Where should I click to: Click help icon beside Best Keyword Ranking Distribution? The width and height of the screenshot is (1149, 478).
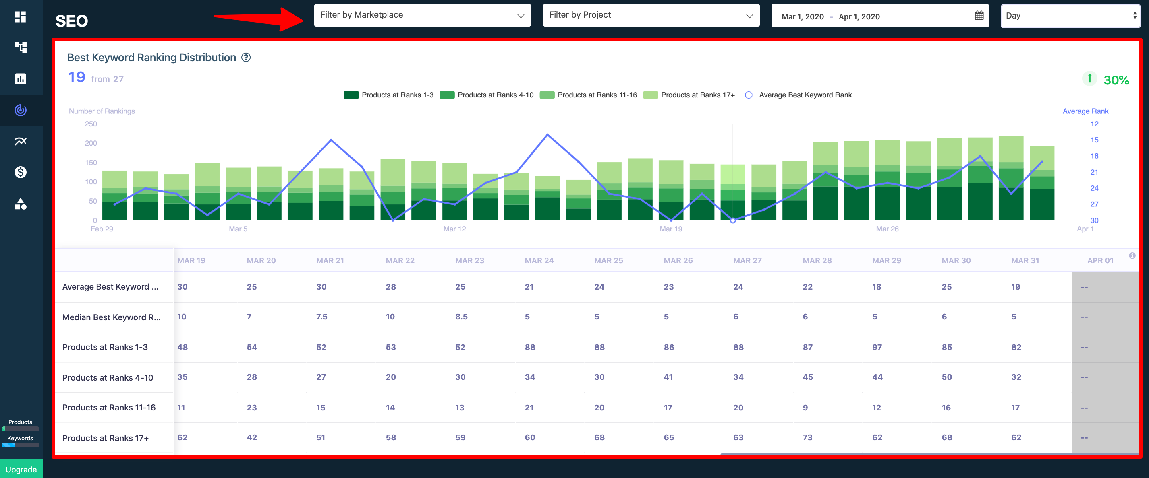click(246, 58)
